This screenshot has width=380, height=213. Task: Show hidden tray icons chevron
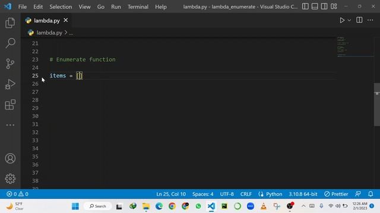303,206
